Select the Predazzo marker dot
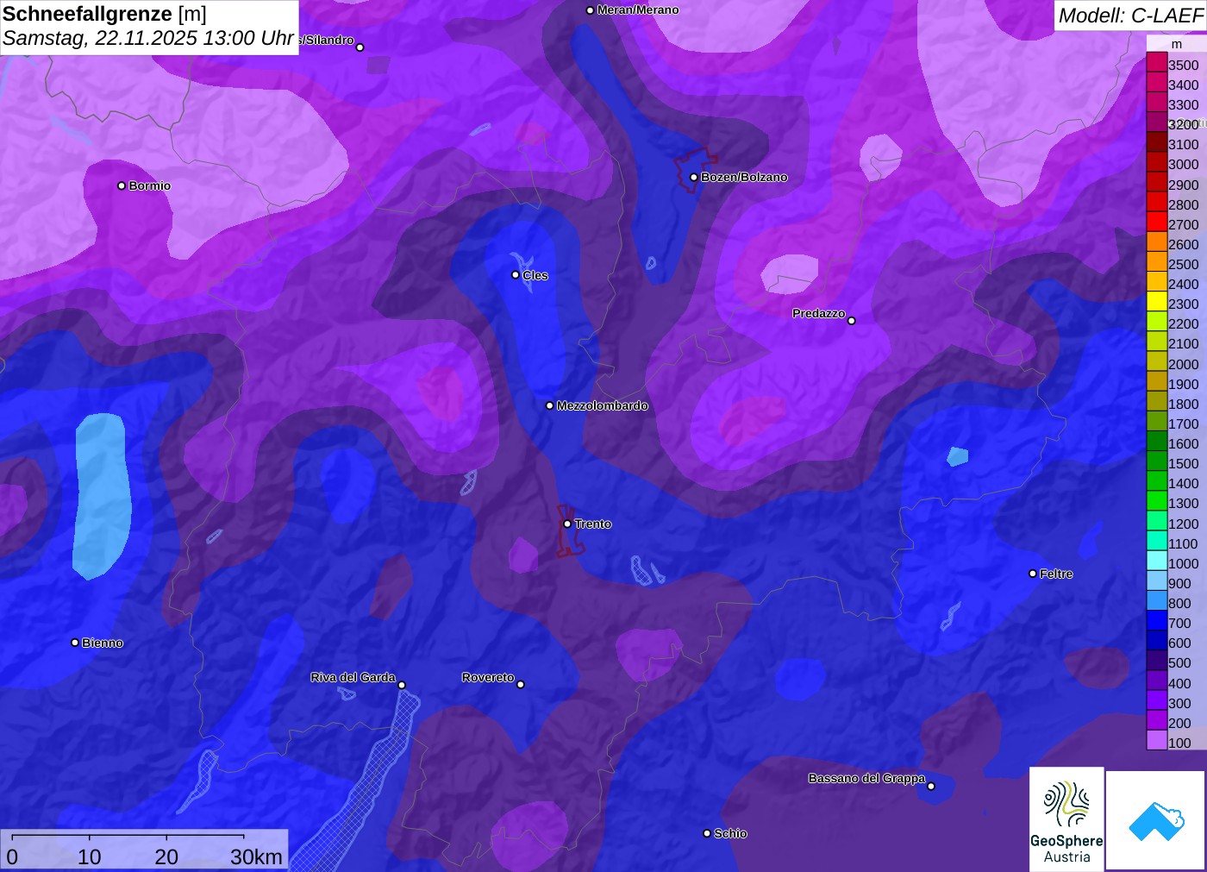1207x872 pixels. pos(852,321)
